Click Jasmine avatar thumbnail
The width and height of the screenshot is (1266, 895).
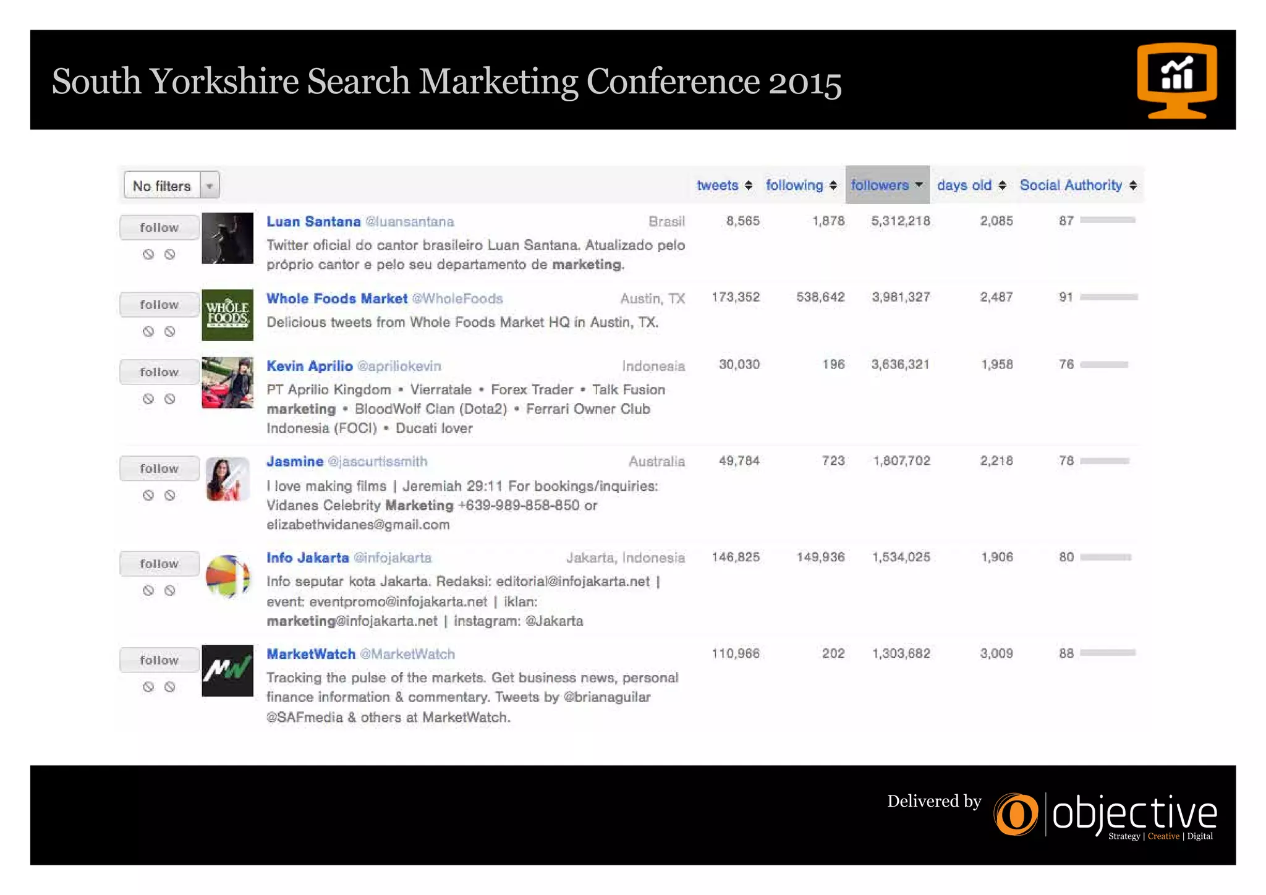coord(227,479)
